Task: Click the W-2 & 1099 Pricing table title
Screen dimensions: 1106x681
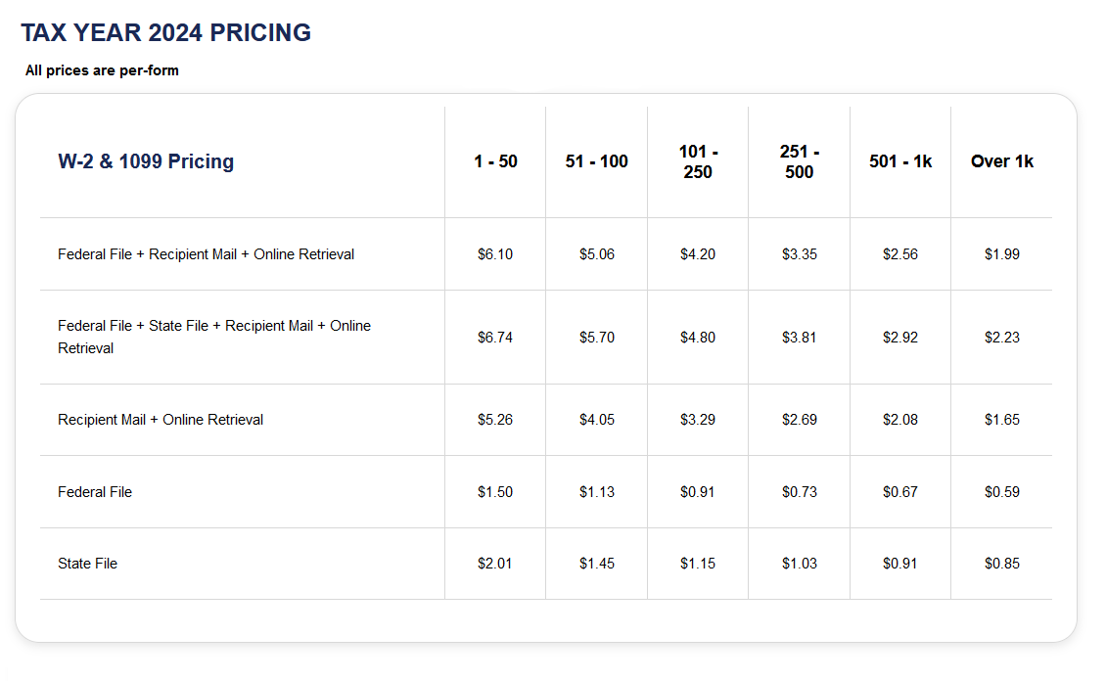Action: pos(146,161)
